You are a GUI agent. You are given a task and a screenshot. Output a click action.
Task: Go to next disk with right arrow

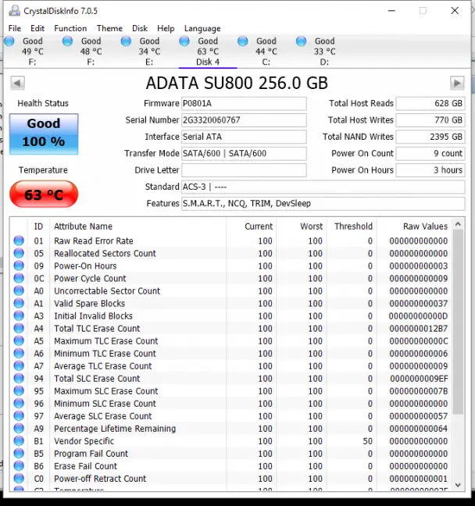coord(457,84)
